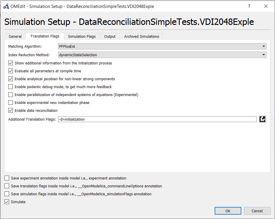Disable data reconciliation
This screenshot has height=219, width=275.
click(x=11, y=110)
